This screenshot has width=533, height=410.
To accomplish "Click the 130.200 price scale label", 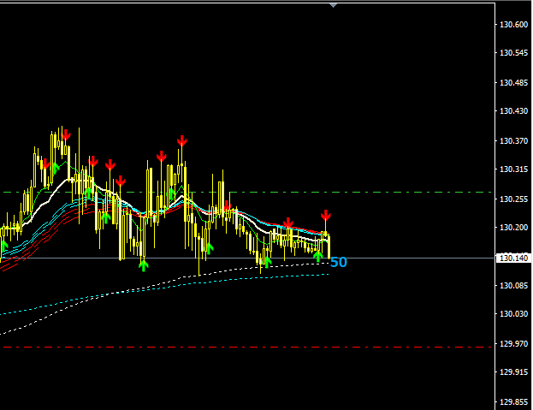I will [x=513, y=227].
